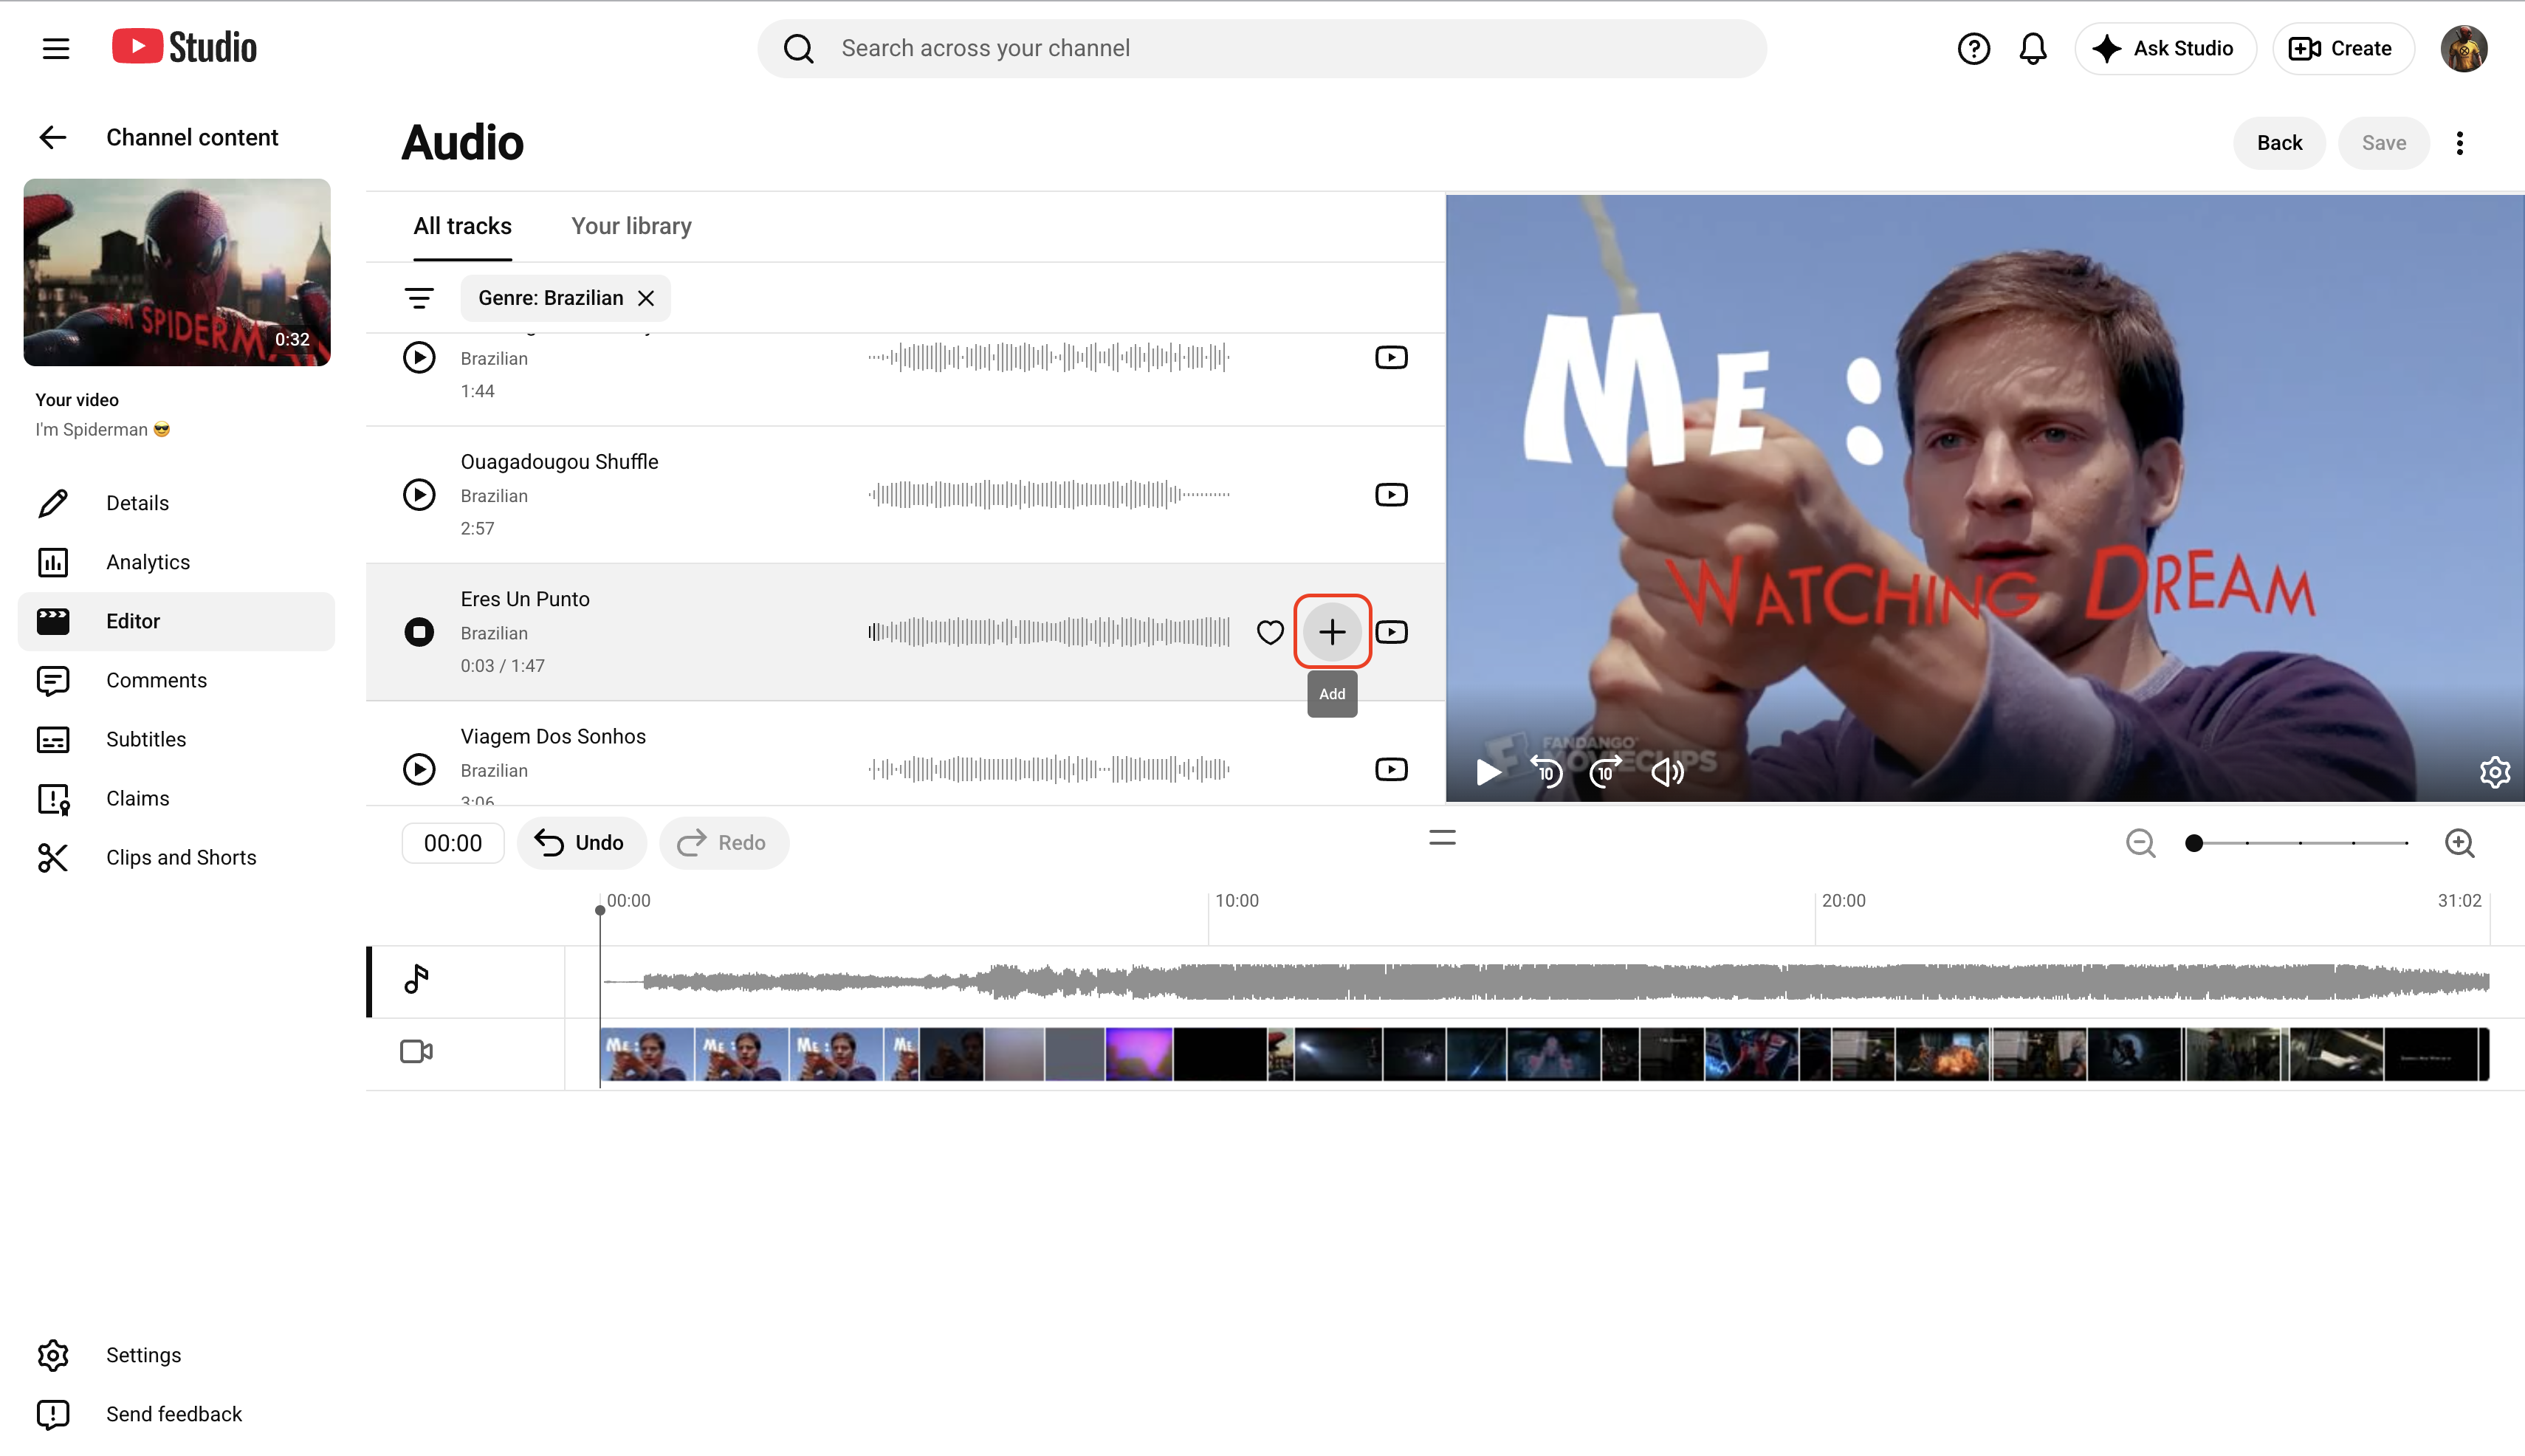Zoom in the timeline with magnifier plus
This screenshot has width=2525, height=1456.
pyautogui.click(x=2460, y=843)
